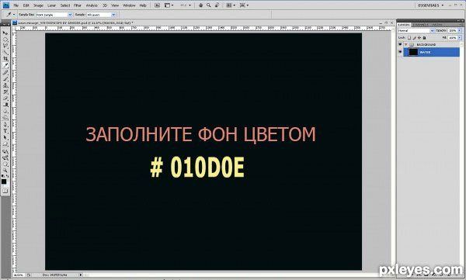The height and width of the screenshot is (280, 466).
Task: Toggle Lock transparent pixels in Layers panel
Action: click(x=409, y=38)
